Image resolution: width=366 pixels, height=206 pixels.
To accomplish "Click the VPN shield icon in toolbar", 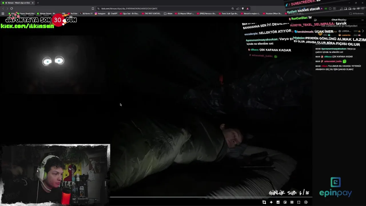I will point(358,9).
